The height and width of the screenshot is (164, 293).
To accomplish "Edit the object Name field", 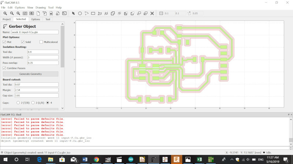I will pos(35,32).
